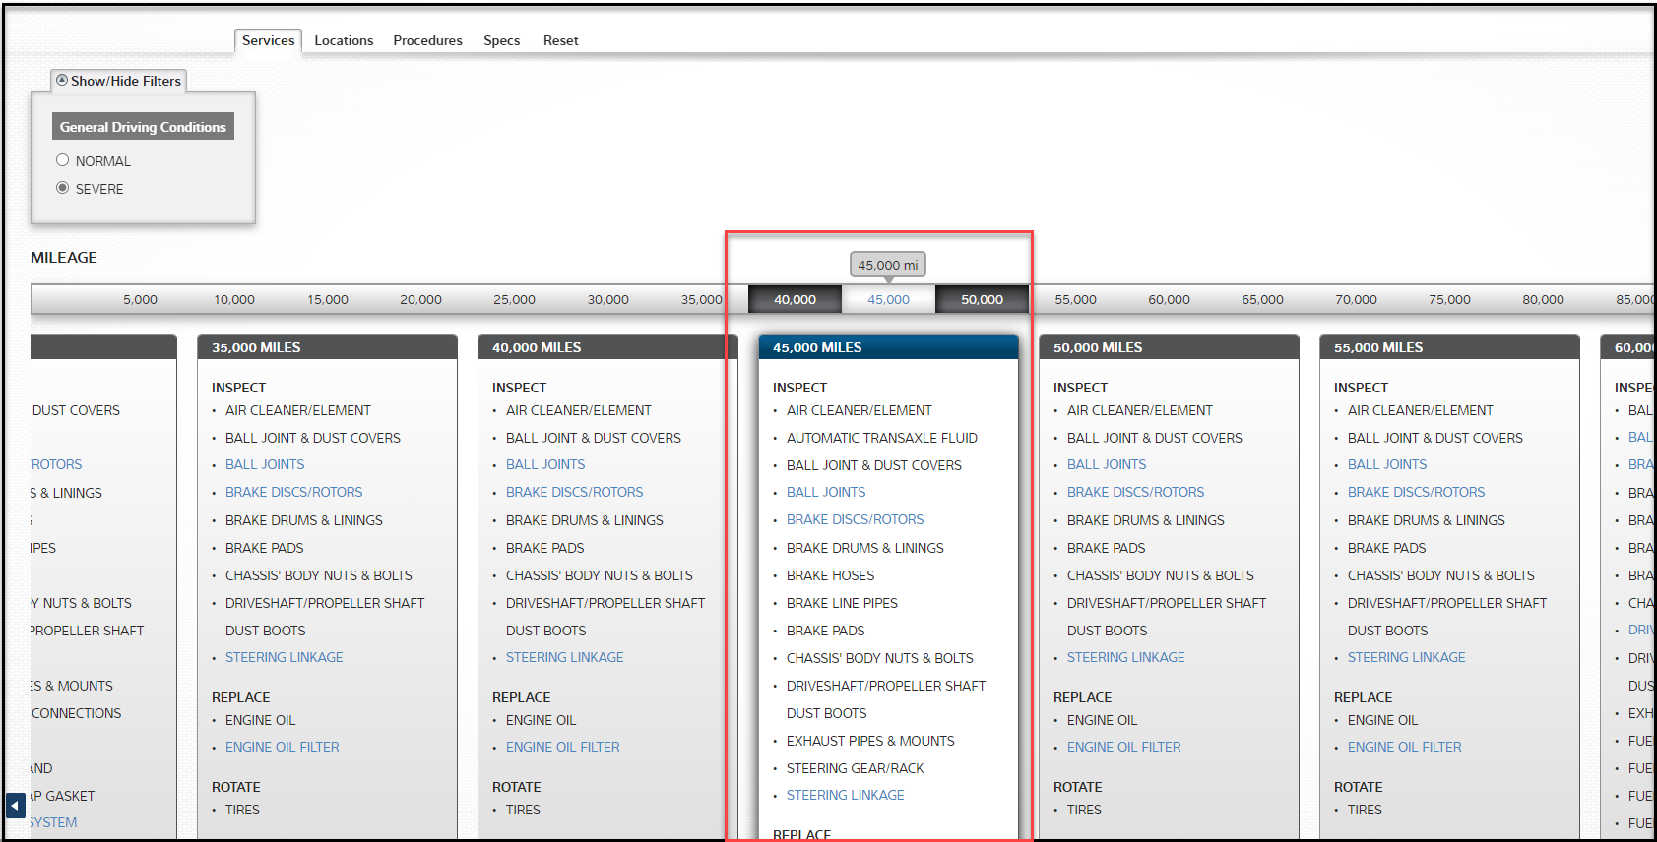Open the Services tab
Viewport: 1657px width, 842px height.
click(x=268, y=40)
